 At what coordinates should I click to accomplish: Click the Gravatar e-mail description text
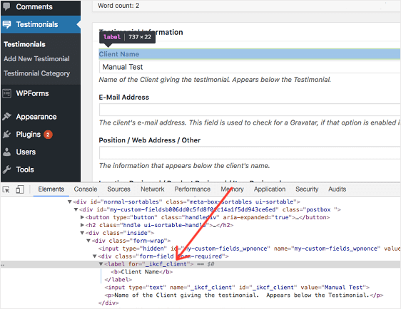click(x=250, y=122)
